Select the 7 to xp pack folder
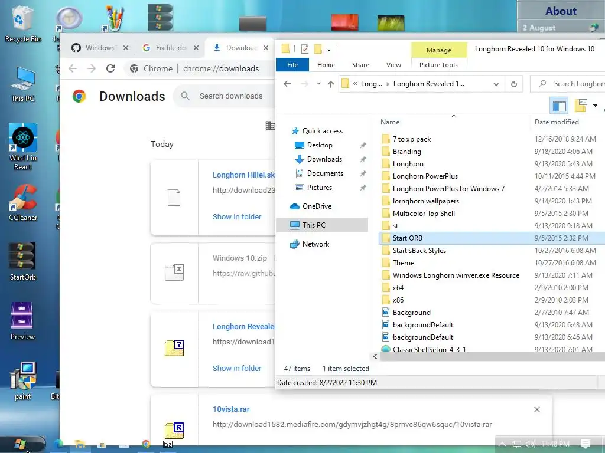 (x=411, y=139)
